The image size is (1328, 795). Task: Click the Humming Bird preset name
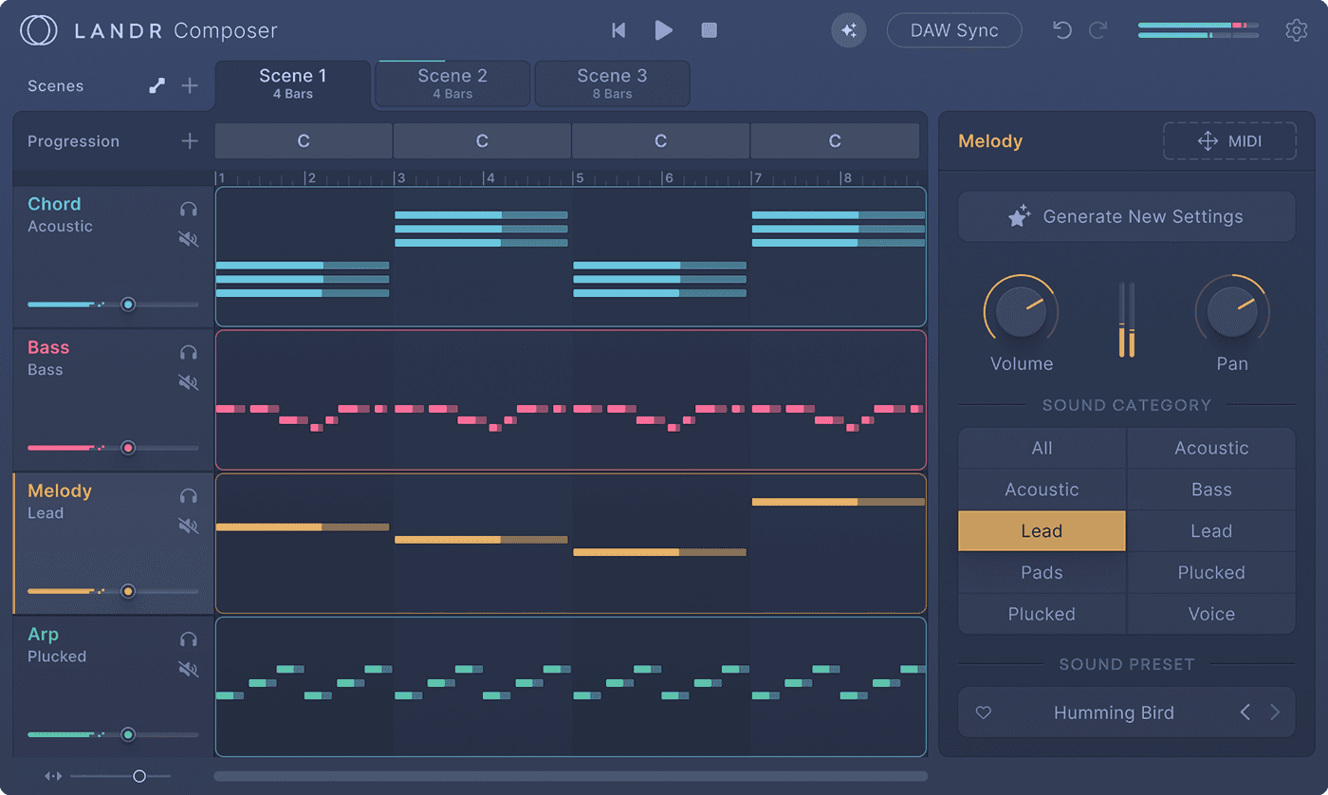coord(1114,712)
